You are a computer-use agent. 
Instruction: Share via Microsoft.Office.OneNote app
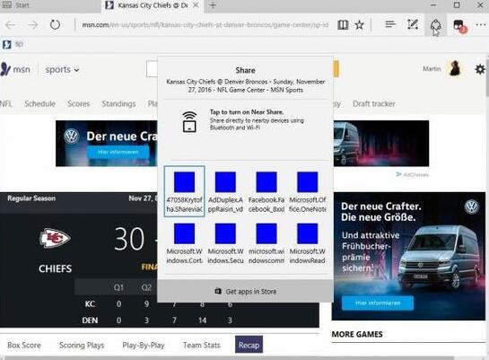click(308, 191)
